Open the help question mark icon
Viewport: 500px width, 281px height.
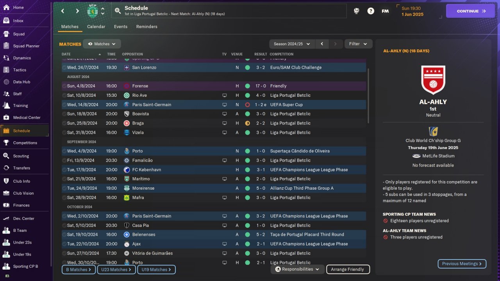pos(371,11)
